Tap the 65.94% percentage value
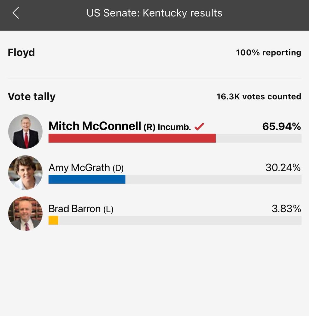Screen dimensions: 309x316 pyautogui.click(x=281, y=126)
